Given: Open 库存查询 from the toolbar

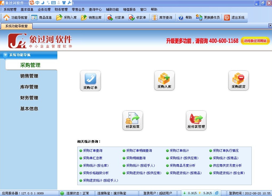Looking at the screenshot, I should click(162, 18).
